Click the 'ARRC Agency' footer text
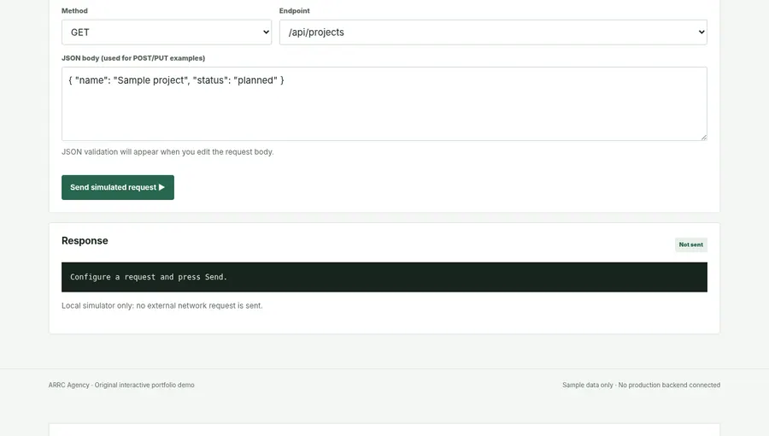769x436 pixels. (121, 385)
